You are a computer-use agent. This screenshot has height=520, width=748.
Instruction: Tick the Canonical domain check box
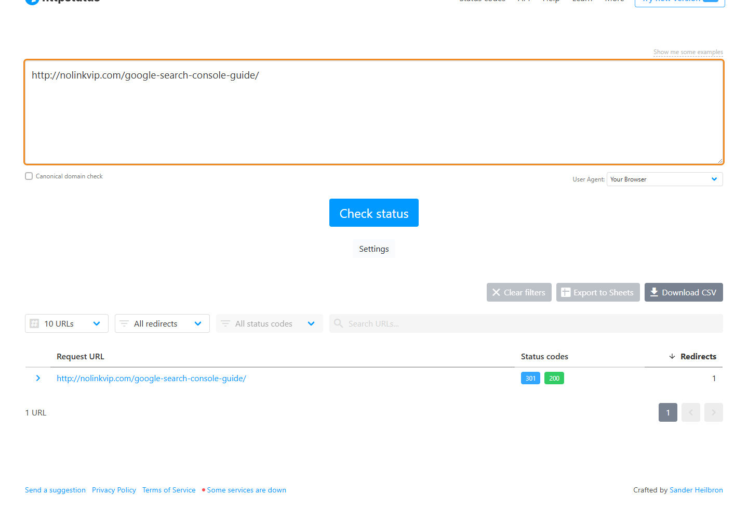click(x=29, y=176)
